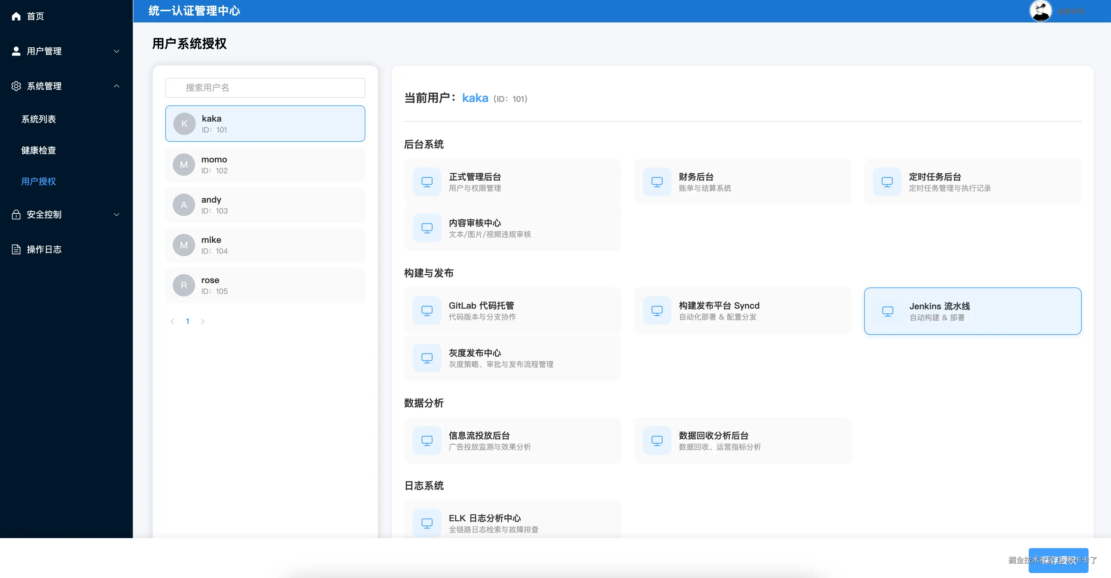Expand the 安全控制 menu chevron
The height and width of the screenshot is (578, 1111).
(x=117, y=214)
